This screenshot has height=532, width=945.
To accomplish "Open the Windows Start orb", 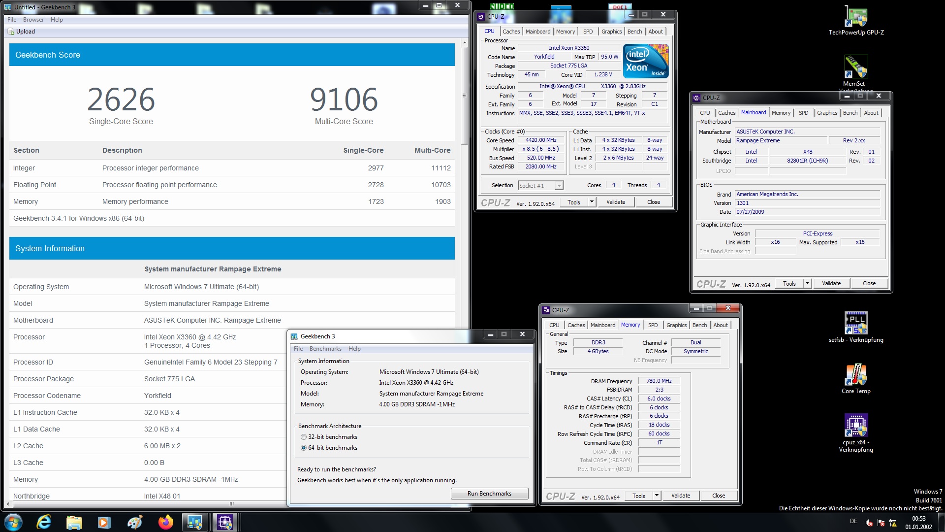I will point(13,522).
